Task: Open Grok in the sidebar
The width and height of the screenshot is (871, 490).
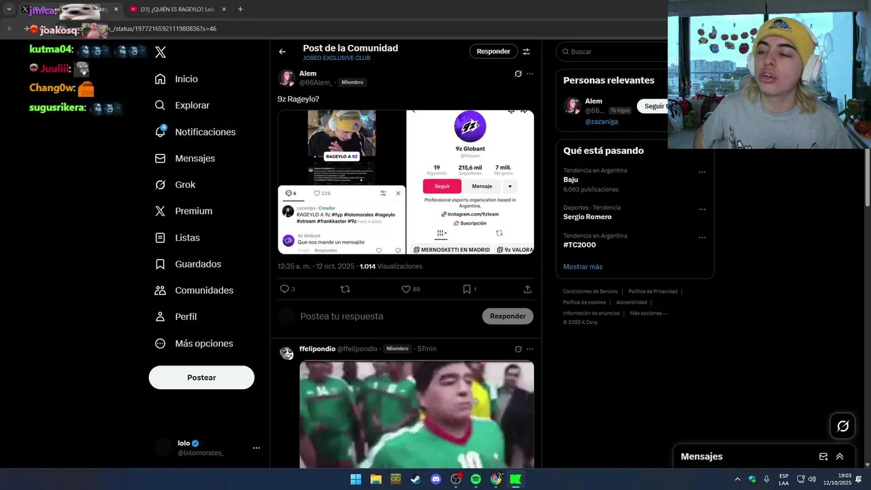Action: (x=175, y=184)
